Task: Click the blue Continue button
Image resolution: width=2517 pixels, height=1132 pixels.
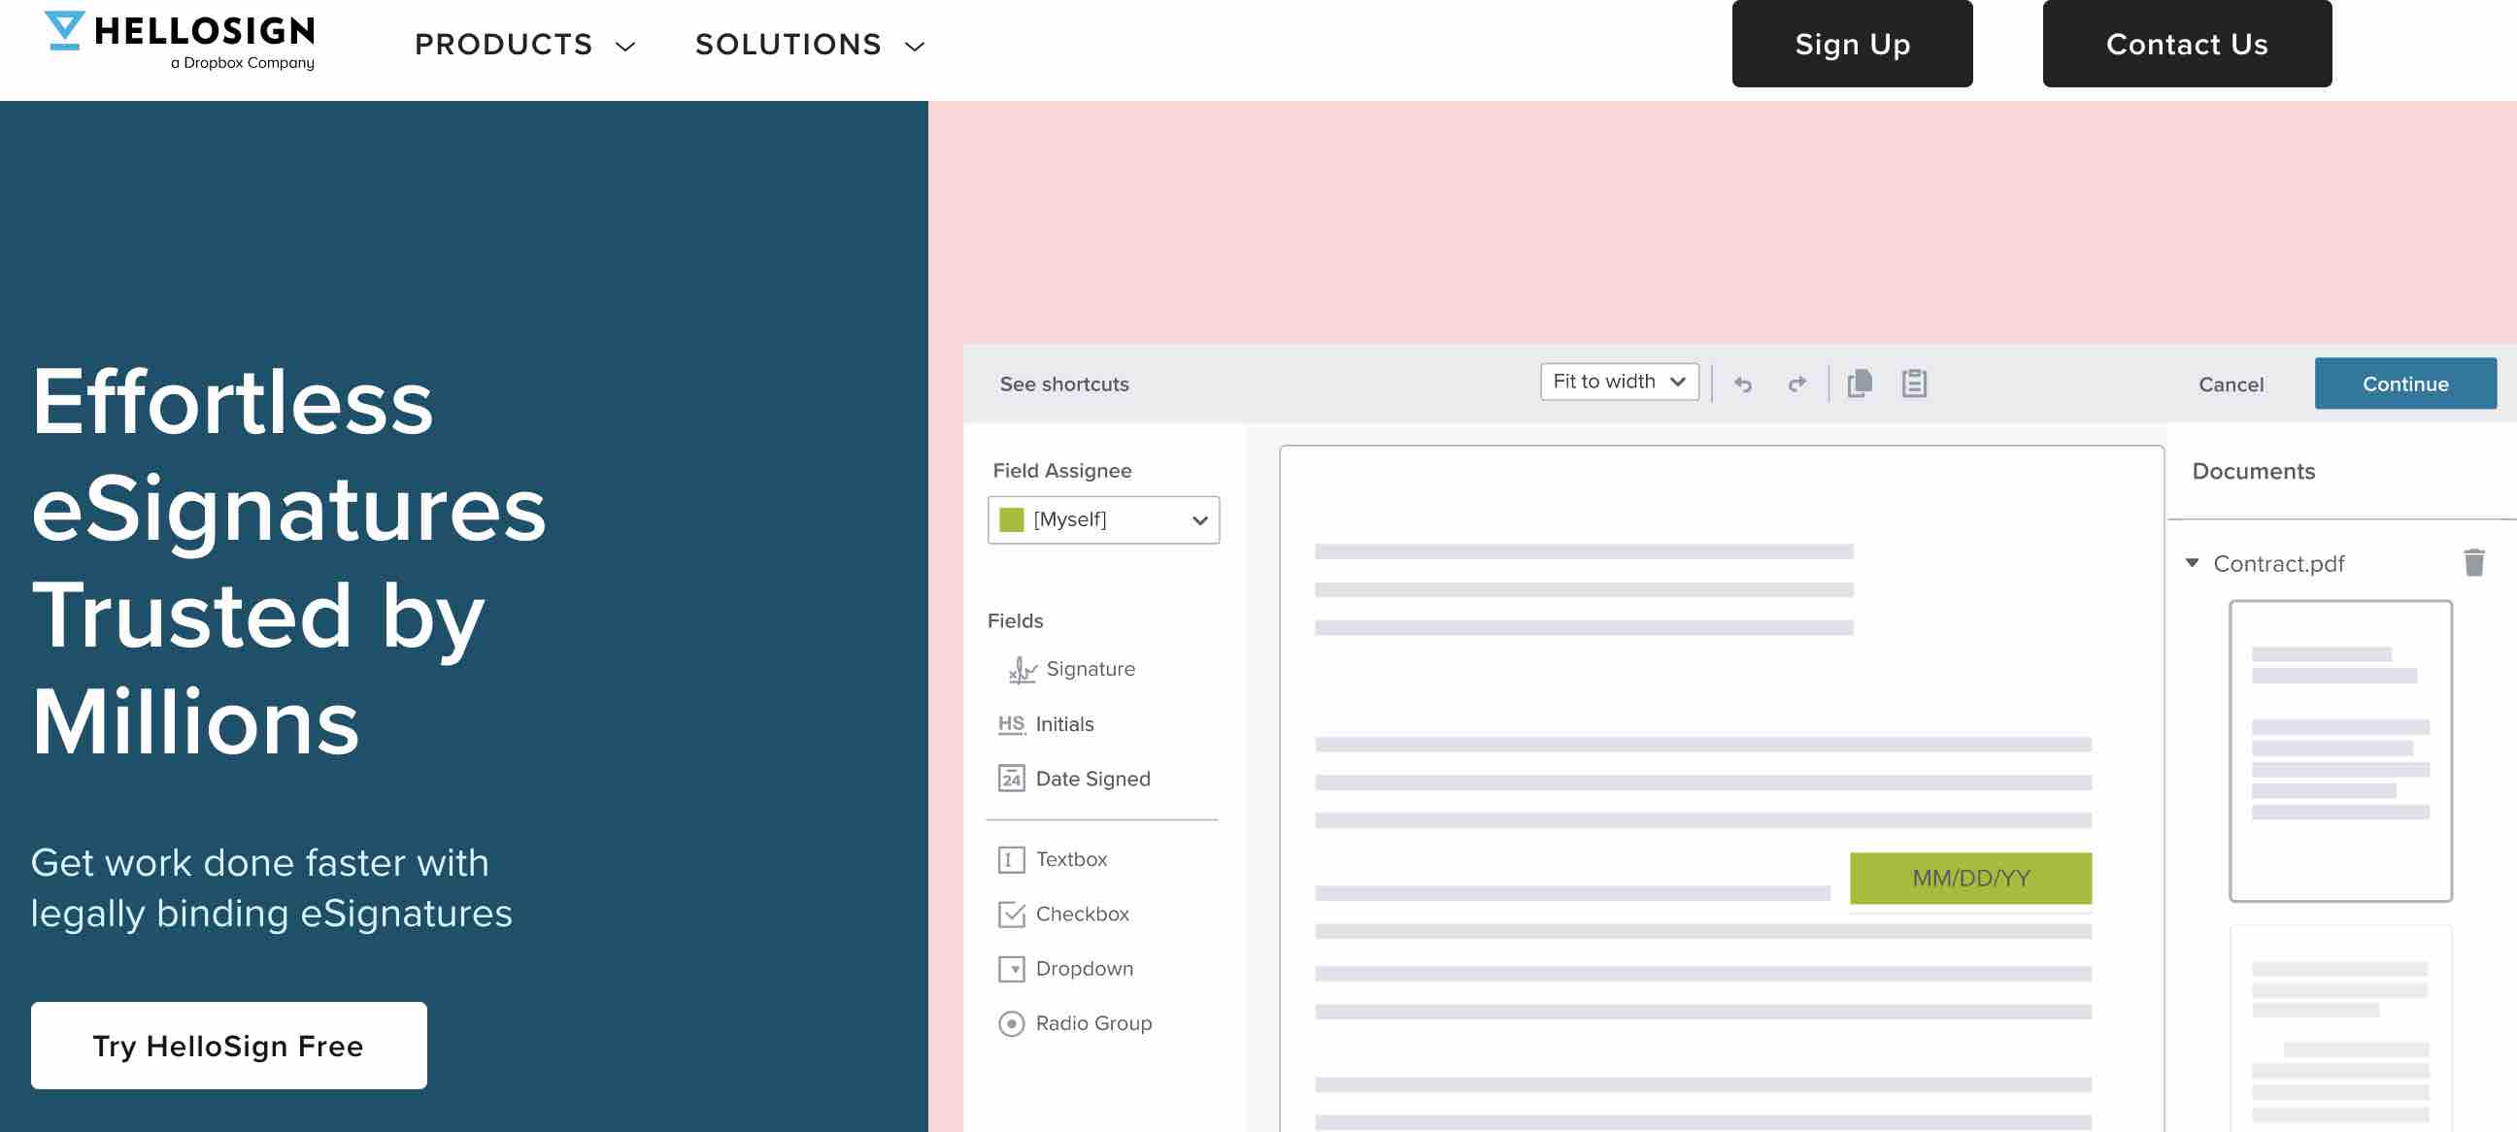Action: coord(2403,383)
